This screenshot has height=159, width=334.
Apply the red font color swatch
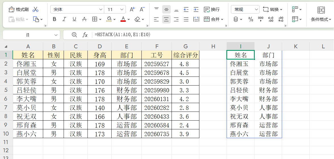pos(123,19)
